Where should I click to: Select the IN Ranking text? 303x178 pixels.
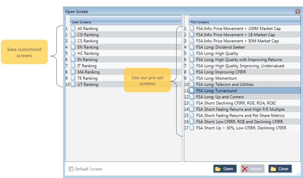pos(87,60)
